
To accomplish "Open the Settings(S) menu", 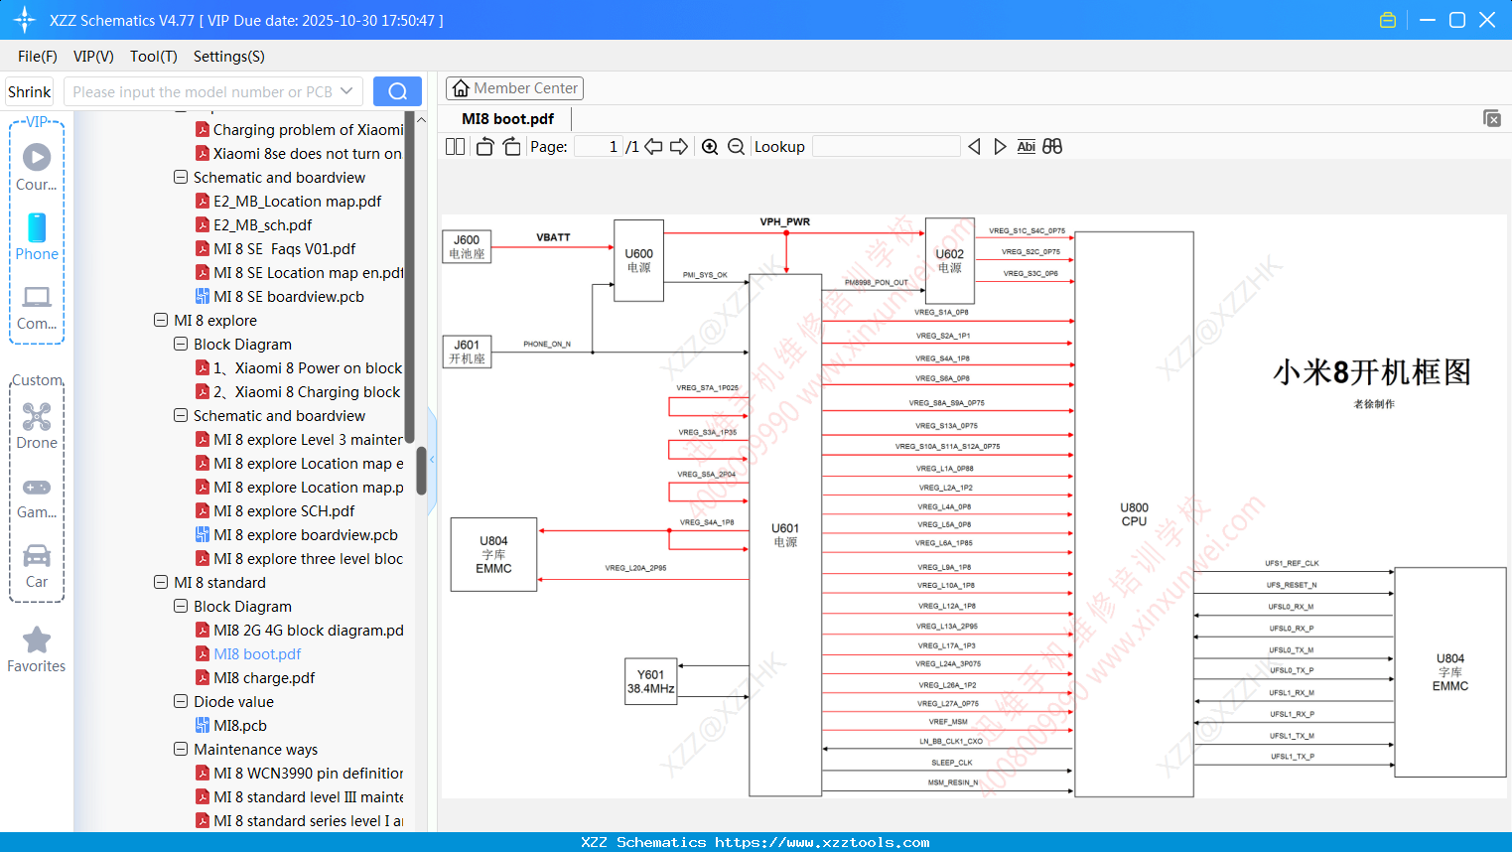I will pyautogui.click(x=229, y=57).
